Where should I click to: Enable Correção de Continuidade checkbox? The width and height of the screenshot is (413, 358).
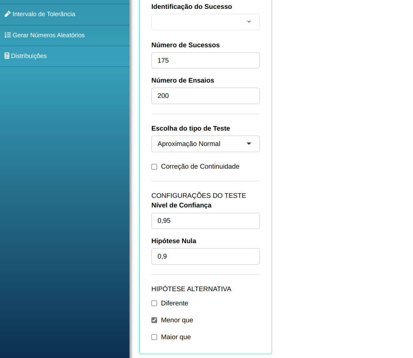(x=154, y=167)
